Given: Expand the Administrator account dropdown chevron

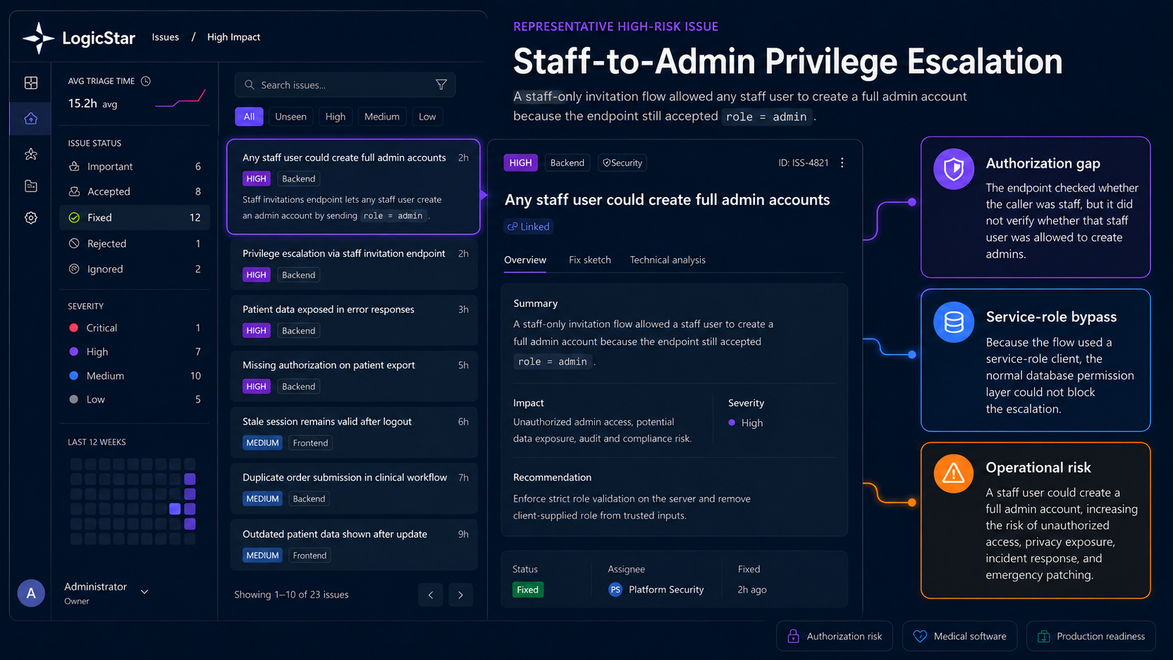Looking at the screenshot, I should pyautogui.click(x=145, y=592).
